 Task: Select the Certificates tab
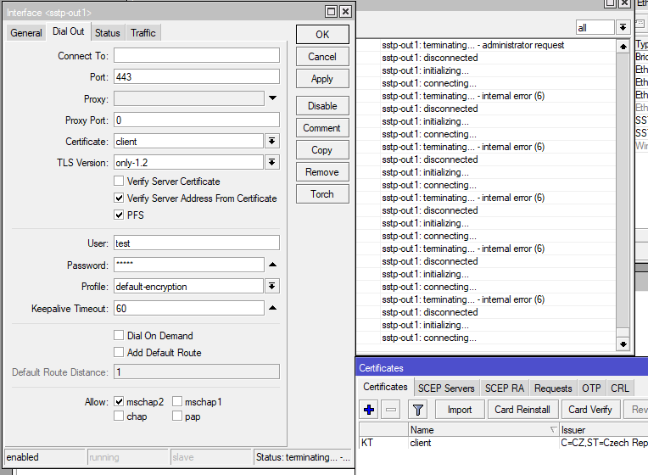click(385, 387)
